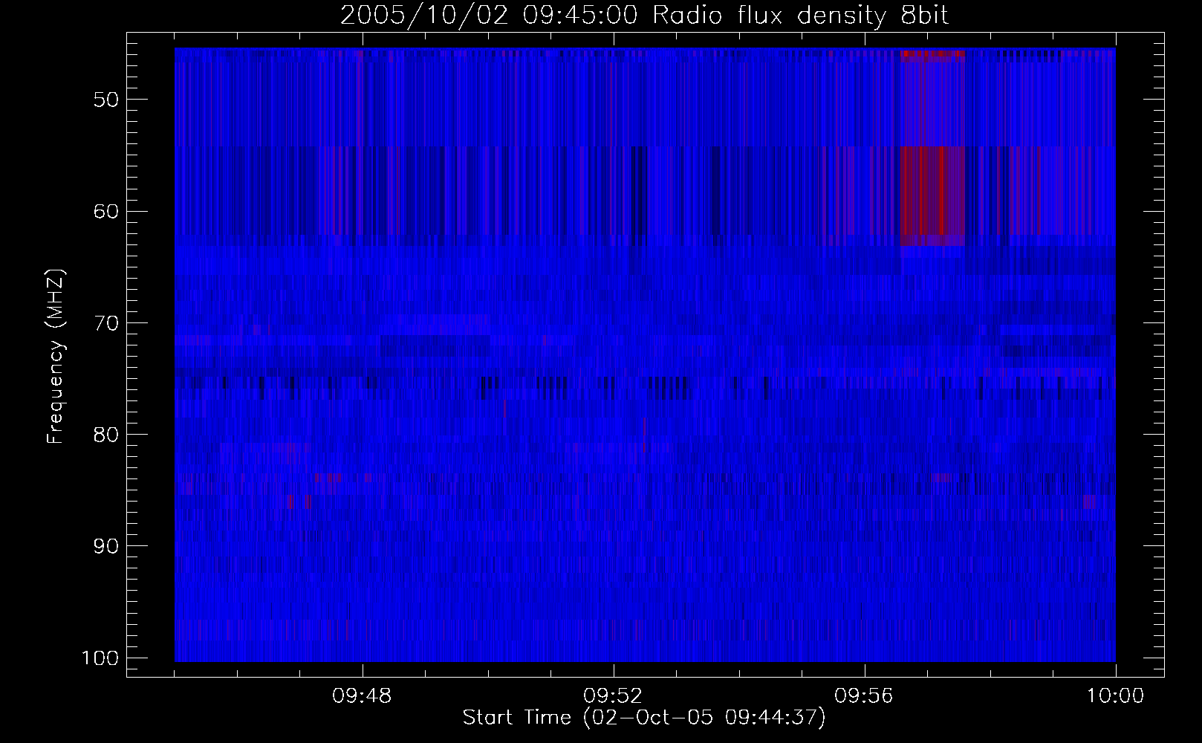
Task: Click the plot title "2005/10/02 09:45:00 Radio flux density 8bit"
Action: point(644,16)
